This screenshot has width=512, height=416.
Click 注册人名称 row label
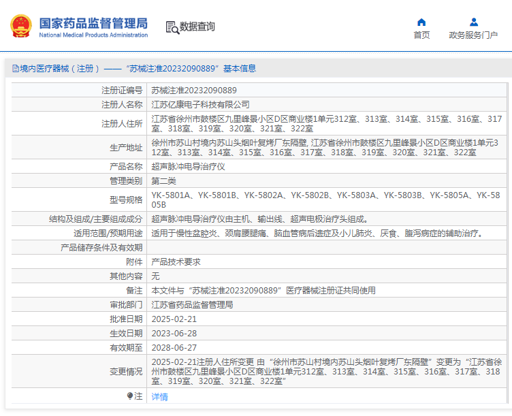tap(122, 104)
